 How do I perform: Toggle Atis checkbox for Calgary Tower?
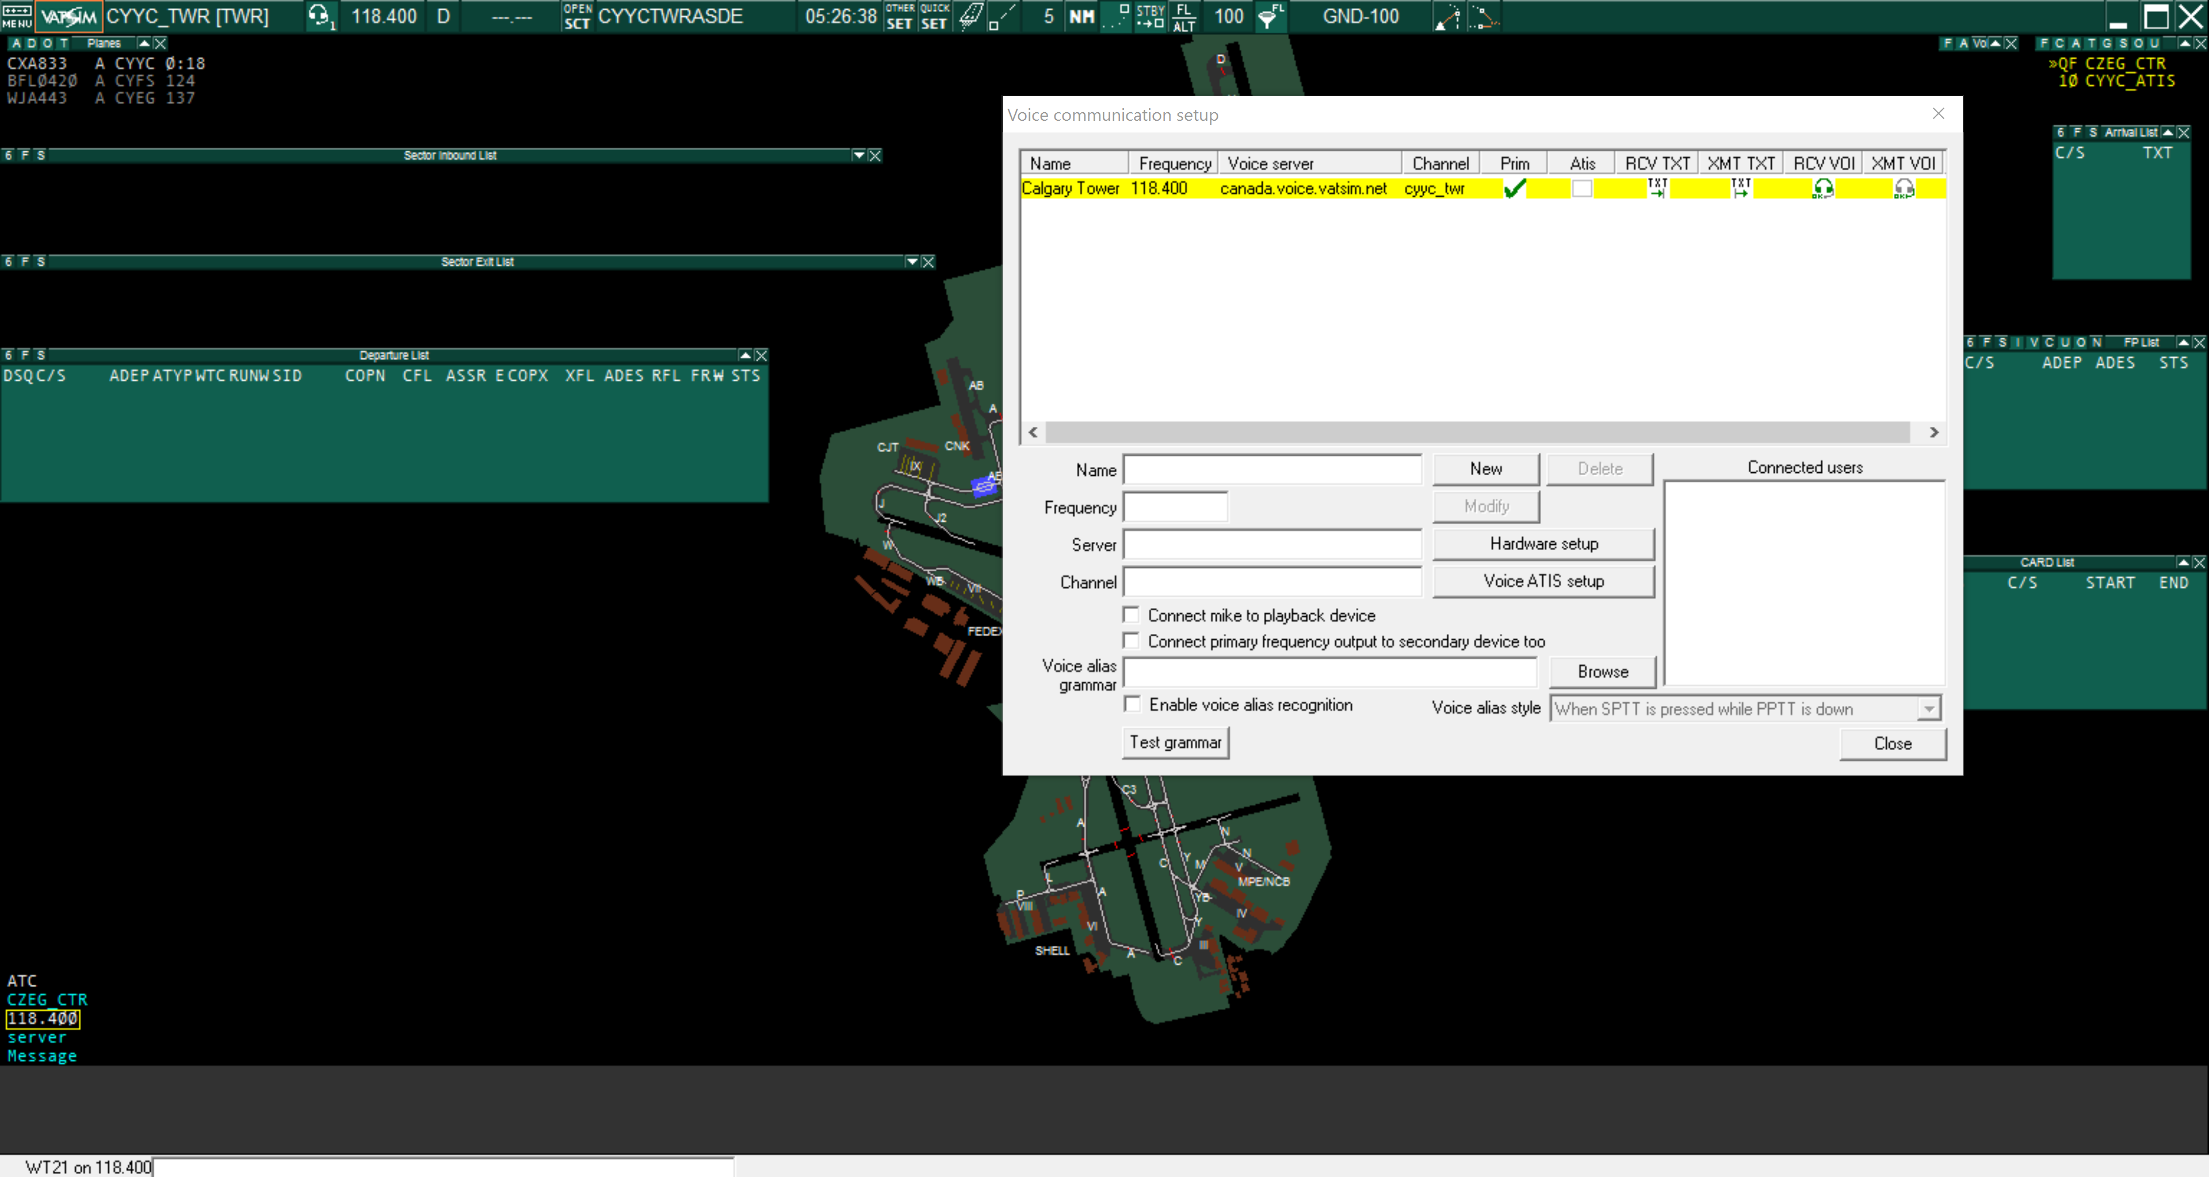[1582, 189]
